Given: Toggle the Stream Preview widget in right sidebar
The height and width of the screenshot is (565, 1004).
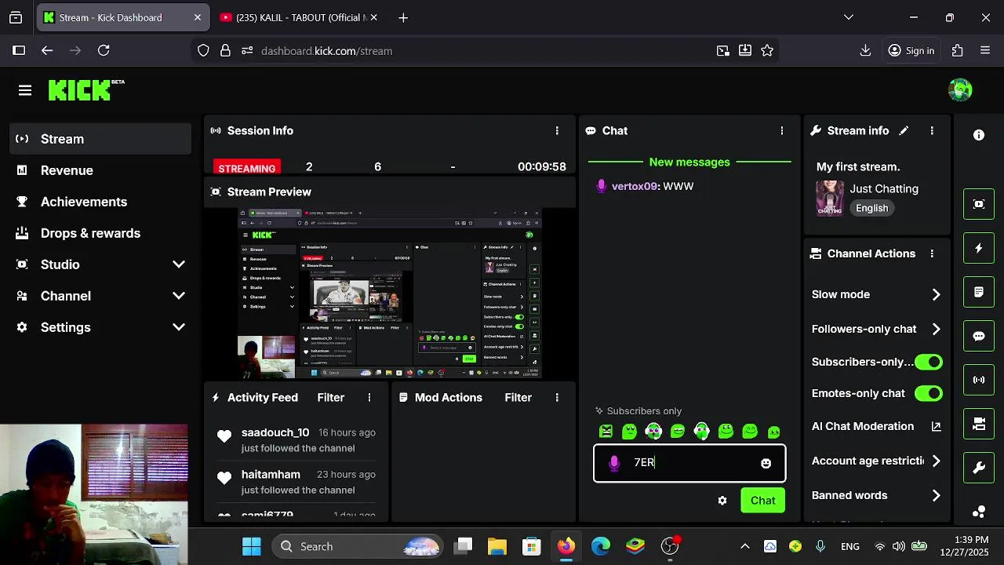Looking at the screenshot, I should click(979, 204).
